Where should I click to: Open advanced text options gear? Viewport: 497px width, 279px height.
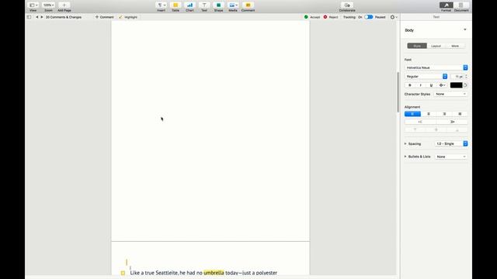click(x=442, y=85)
